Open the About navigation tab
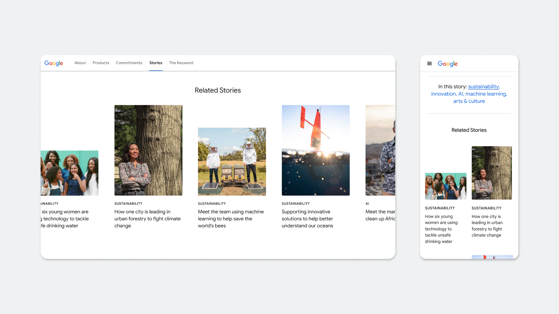Image resolution: width=559 pixels, height=314 pixels. pos(80,63)
